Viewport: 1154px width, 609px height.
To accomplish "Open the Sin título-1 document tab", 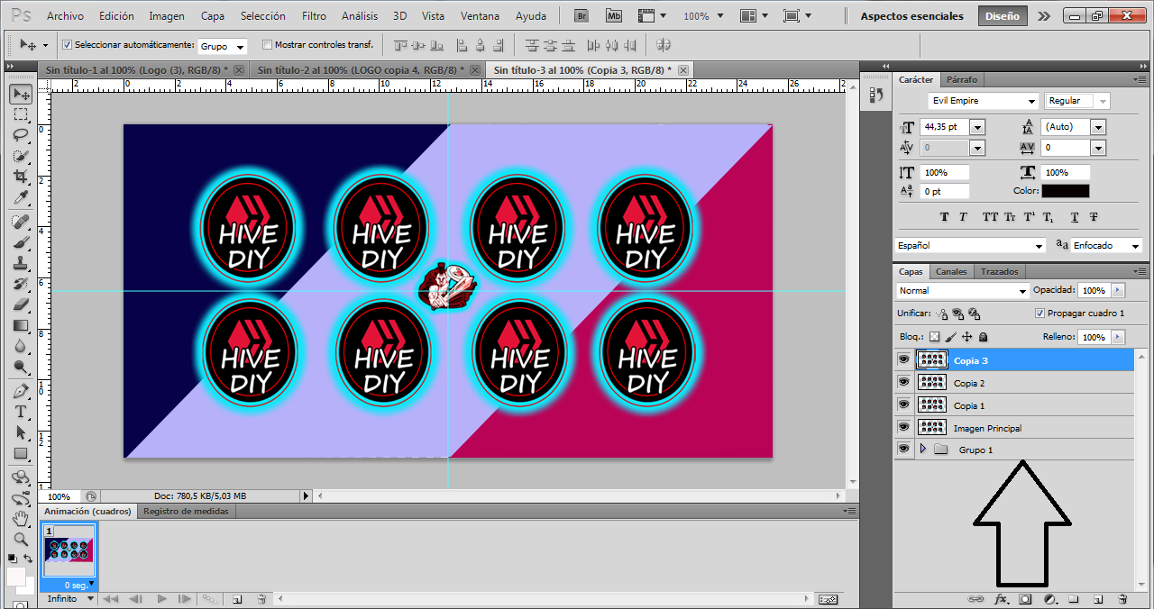I will [x=135, y=69].
